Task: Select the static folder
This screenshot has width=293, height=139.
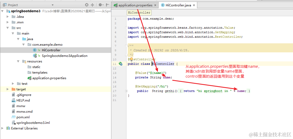Action: tap(36, 67)
